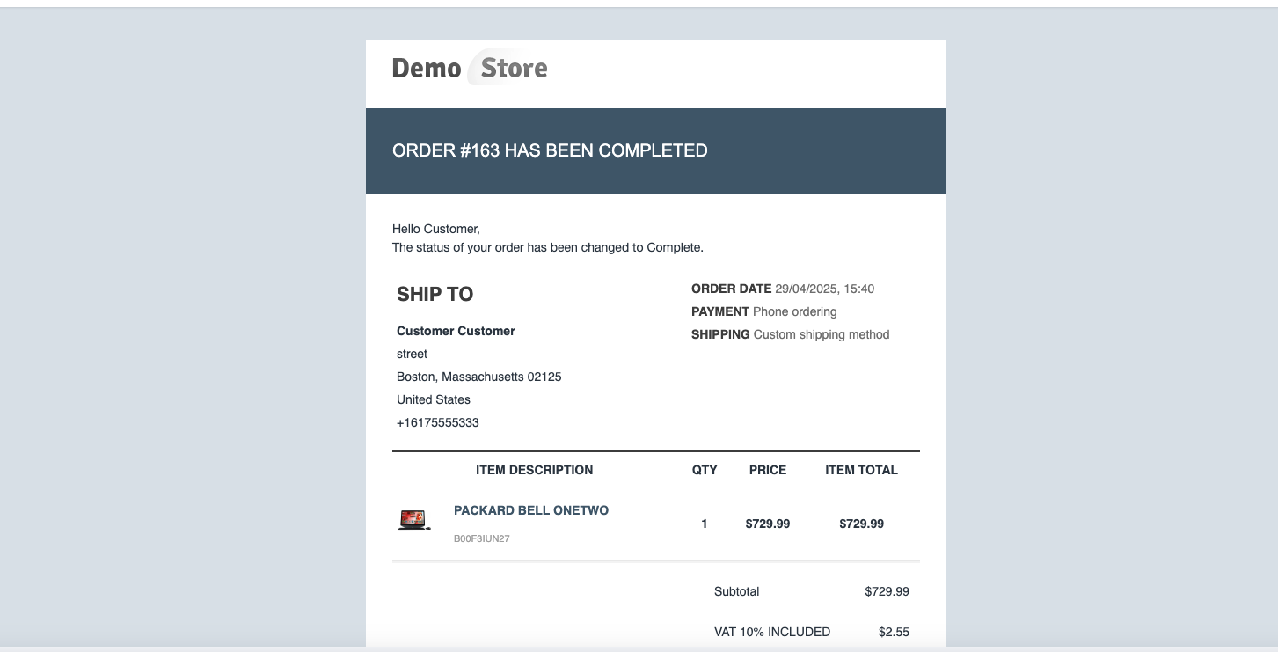Click the VAT amount $2.55
1278x652 pixels.
pyautogui.click(x=895, y=632)
